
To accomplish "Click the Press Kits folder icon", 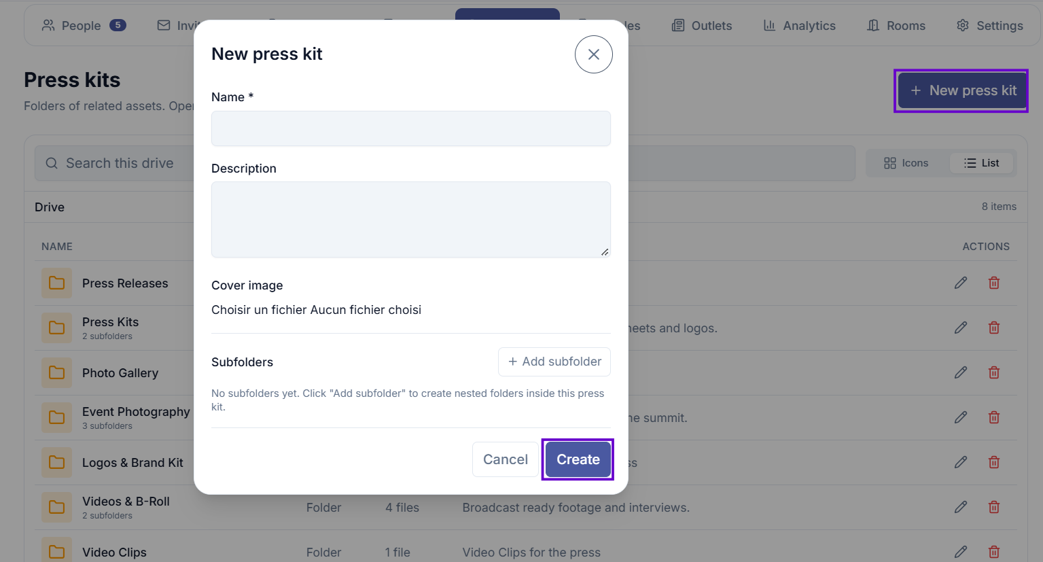I will pos(56,328).
